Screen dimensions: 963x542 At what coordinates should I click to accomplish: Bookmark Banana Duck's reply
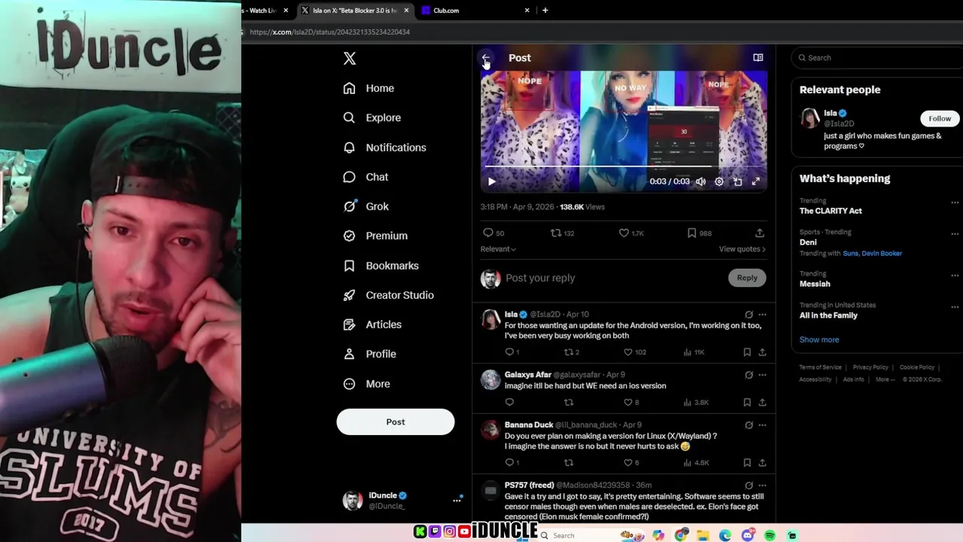point(747,463)
